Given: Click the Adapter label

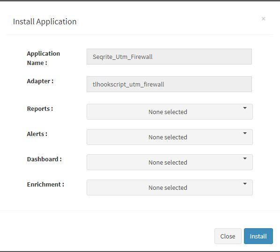Looking at the screenshot, I should 40,81.
